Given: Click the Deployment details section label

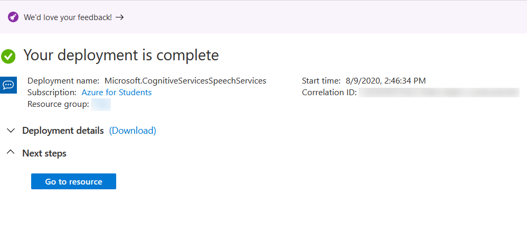Looking at the screenshot, I should point(63,131).
